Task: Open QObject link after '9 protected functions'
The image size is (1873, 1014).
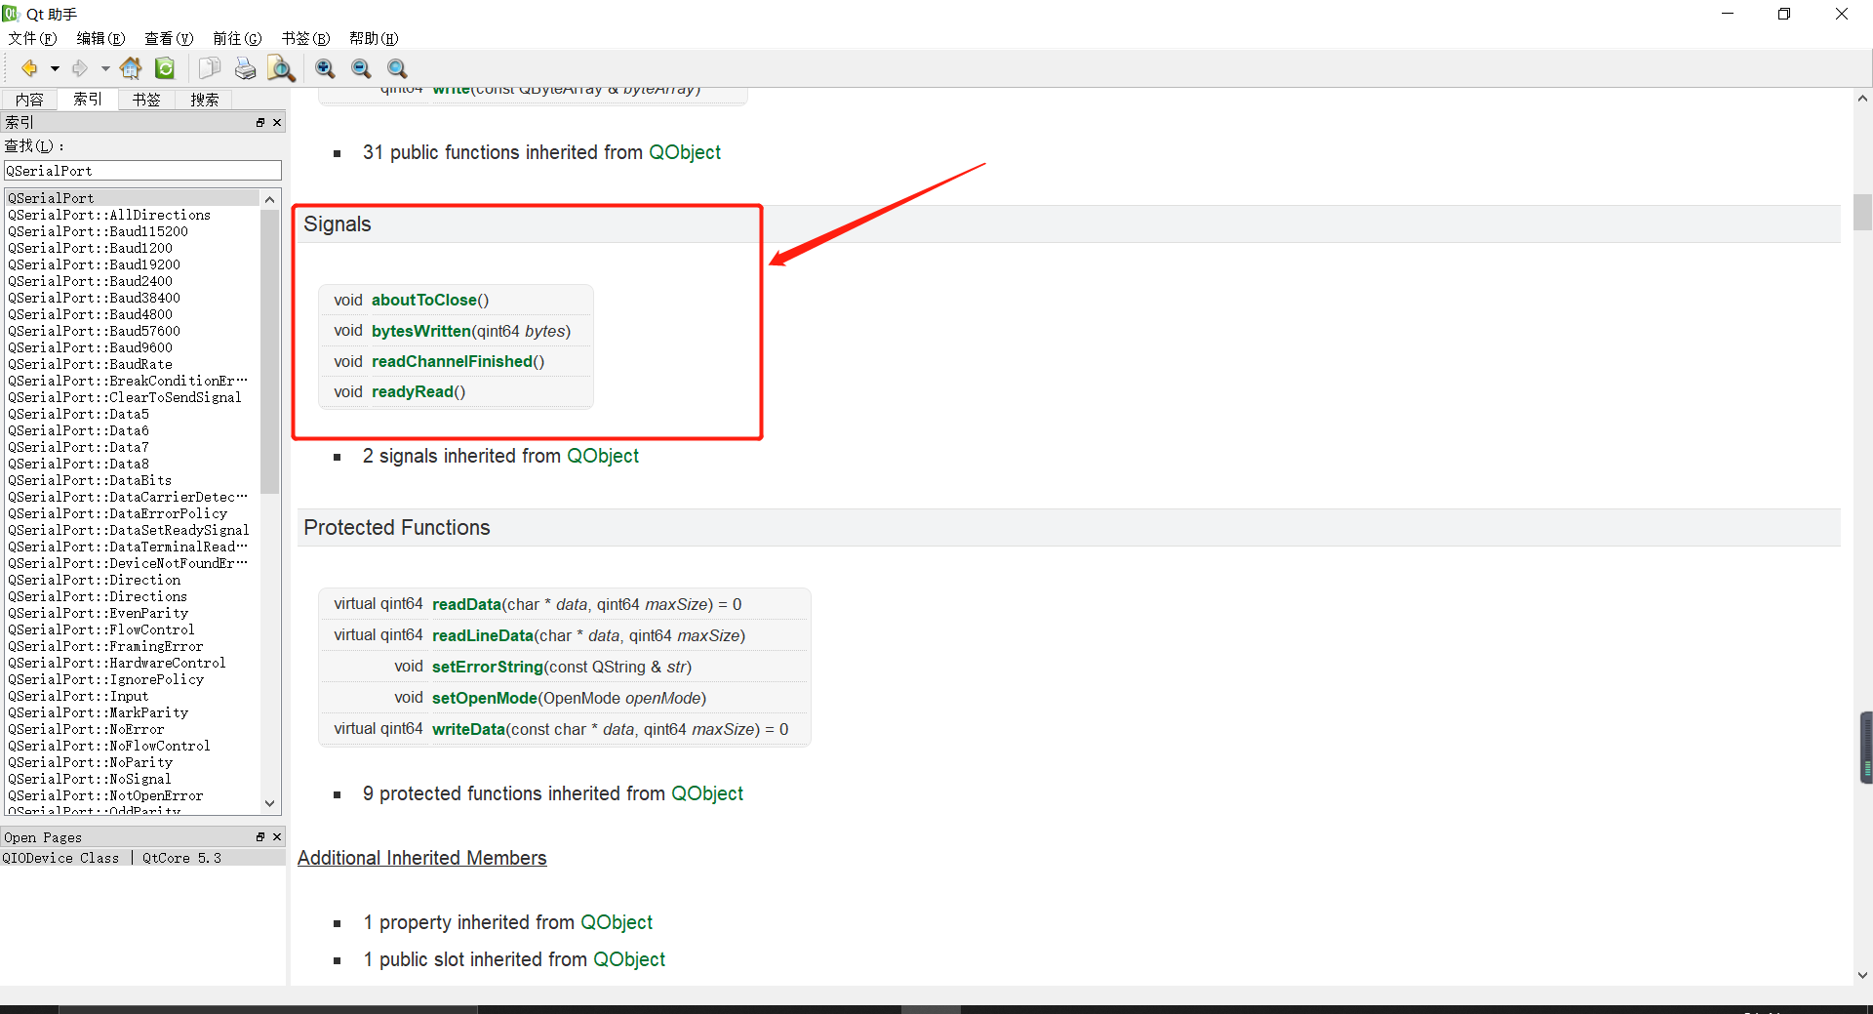Action: (x=707, y=793)
